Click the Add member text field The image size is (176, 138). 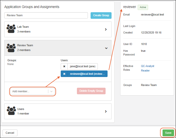point(29,91)
